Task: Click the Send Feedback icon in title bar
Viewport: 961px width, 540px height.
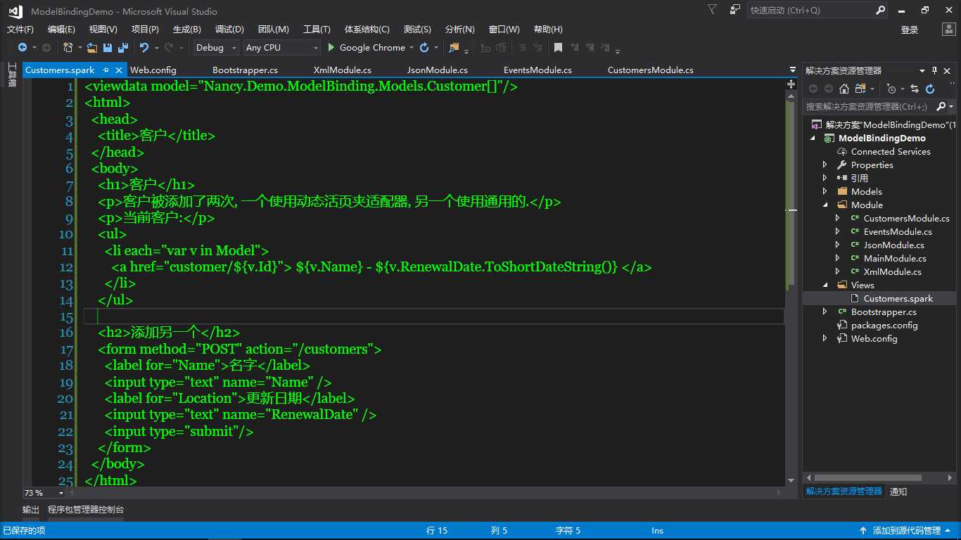Action: click(x=735, y=10)
